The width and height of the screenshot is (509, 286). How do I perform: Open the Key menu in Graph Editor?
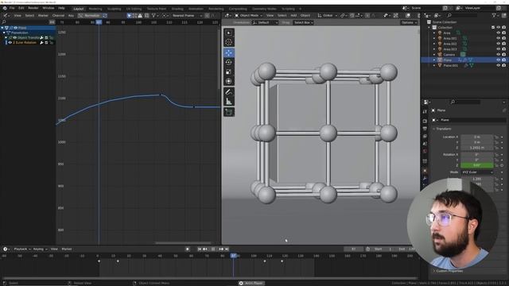pyautogui.click(x=71, y=16)
